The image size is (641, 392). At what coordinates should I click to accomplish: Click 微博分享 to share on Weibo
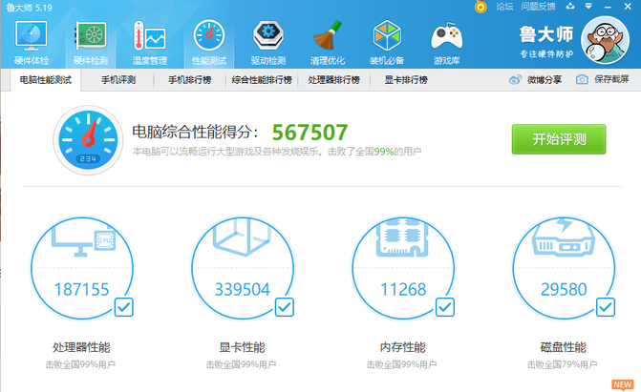click(x=536, y=80)
